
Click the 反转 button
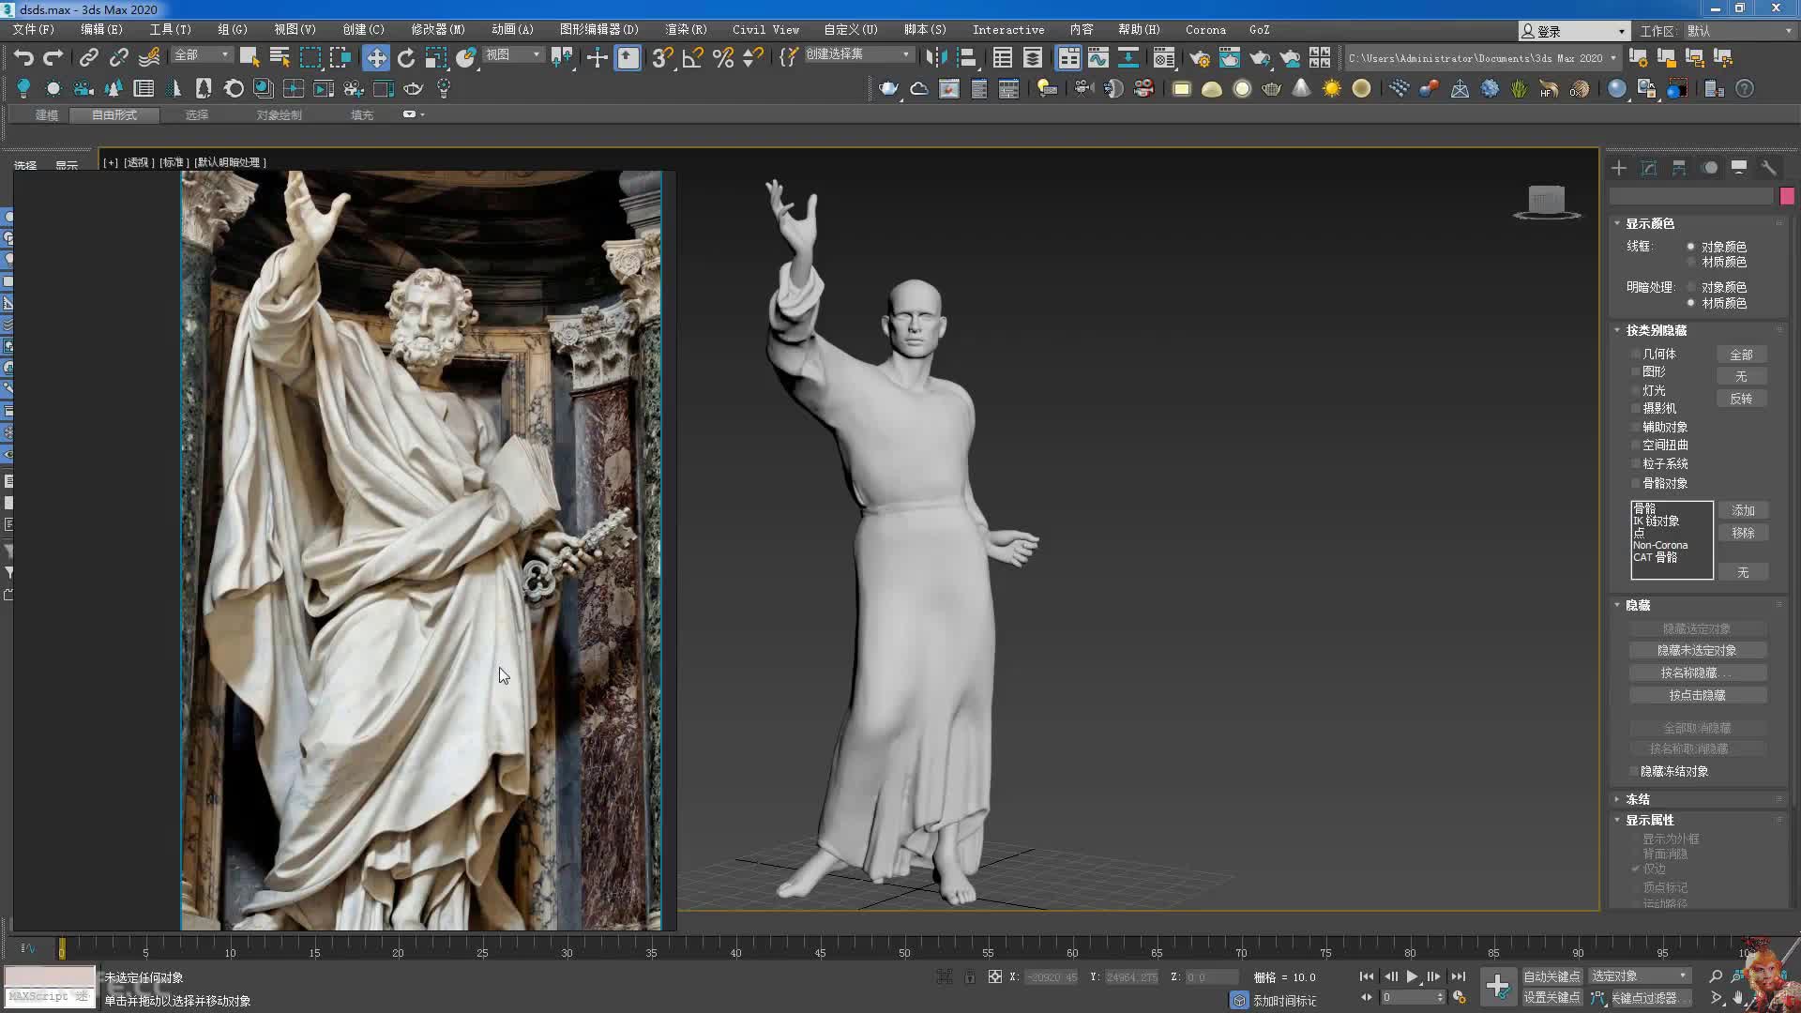[x=1741, y=399]
